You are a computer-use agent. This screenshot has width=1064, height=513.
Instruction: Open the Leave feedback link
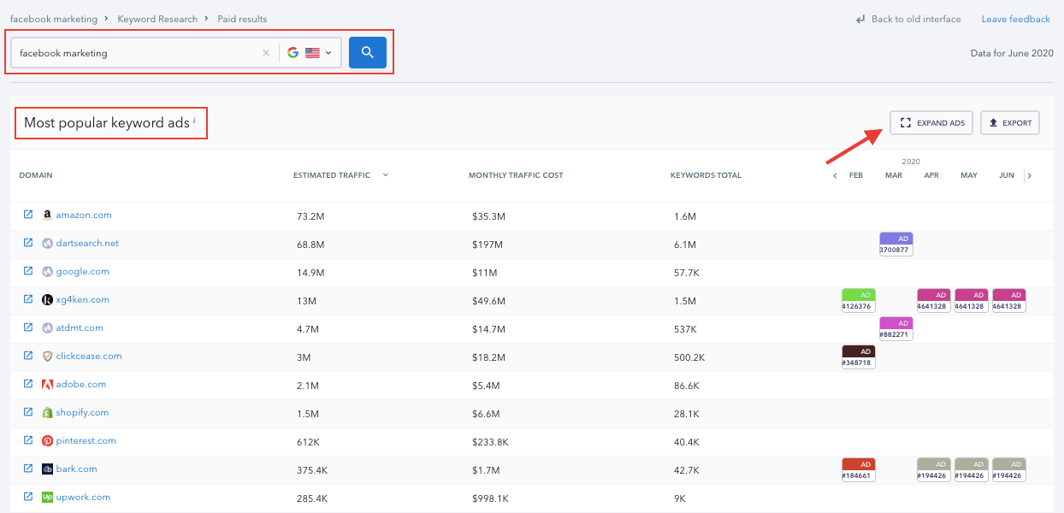pyautogui.click(x=1015, y=19)
